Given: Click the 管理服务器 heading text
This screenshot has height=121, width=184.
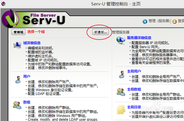Looking at the screenshot, I should click(x=121, y=32).
